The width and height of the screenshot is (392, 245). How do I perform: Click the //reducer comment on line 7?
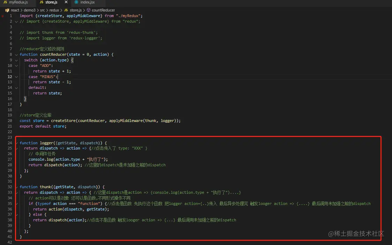(x=42, y=49)
